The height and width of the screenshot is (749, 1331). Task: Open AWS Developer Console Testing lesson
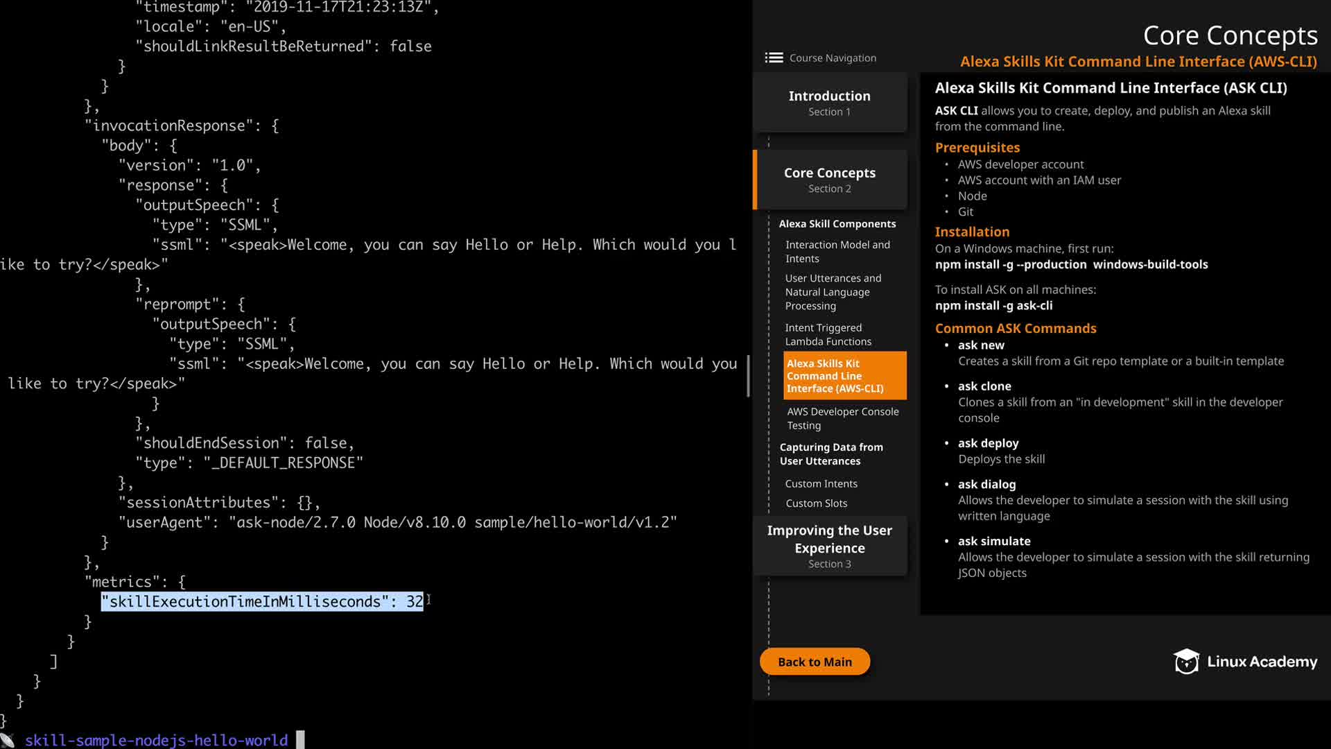[x=842, y=418]
